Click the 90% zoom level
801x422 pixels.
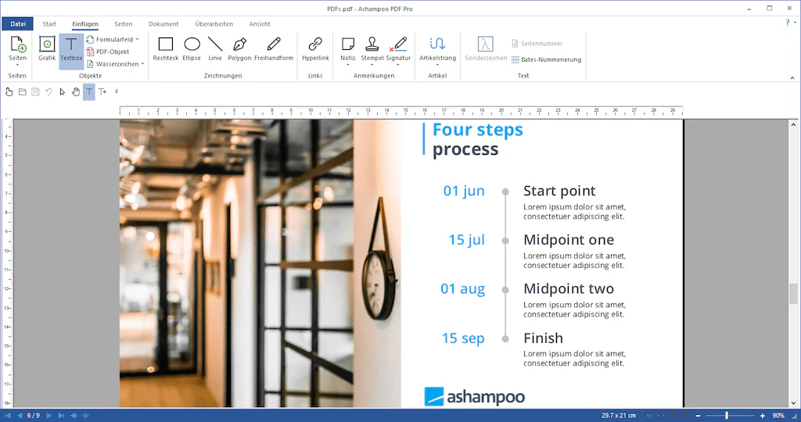778,416
